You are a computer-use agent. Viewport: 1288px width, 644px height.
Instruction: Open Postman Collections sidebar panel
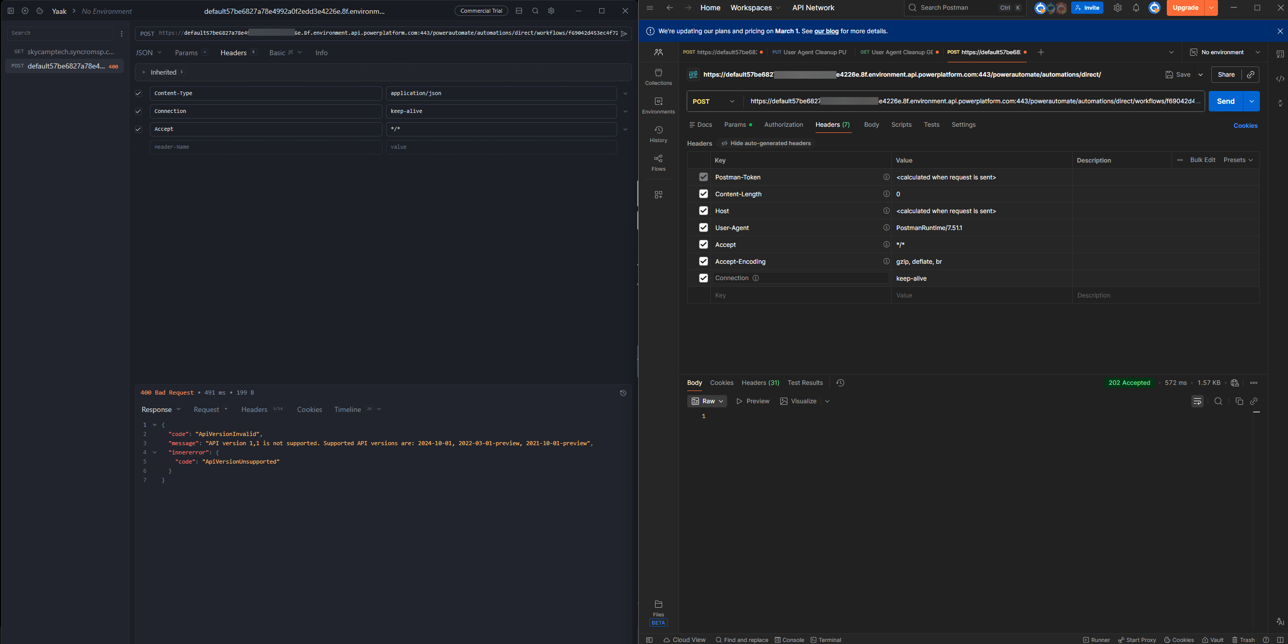658,77
